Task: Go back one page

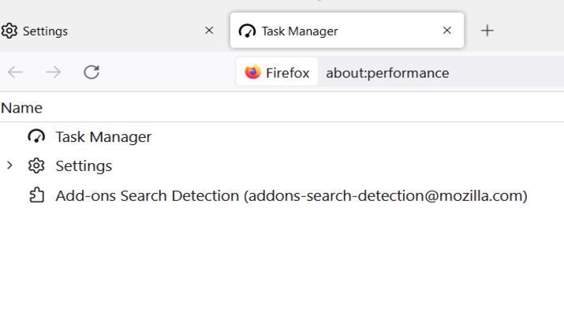Action: pos(15,73)
